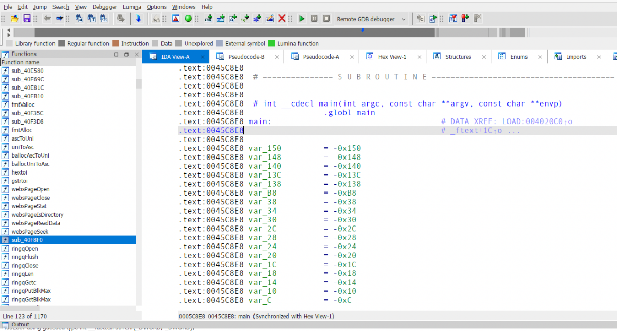Switch to the Pseudocode-B tab
The height and width of the screenshot is (331, 617).
click(x=247, y=57)
